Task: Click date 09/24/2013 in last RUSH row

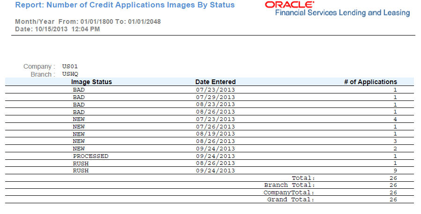Action: click(x=215, y=171)
